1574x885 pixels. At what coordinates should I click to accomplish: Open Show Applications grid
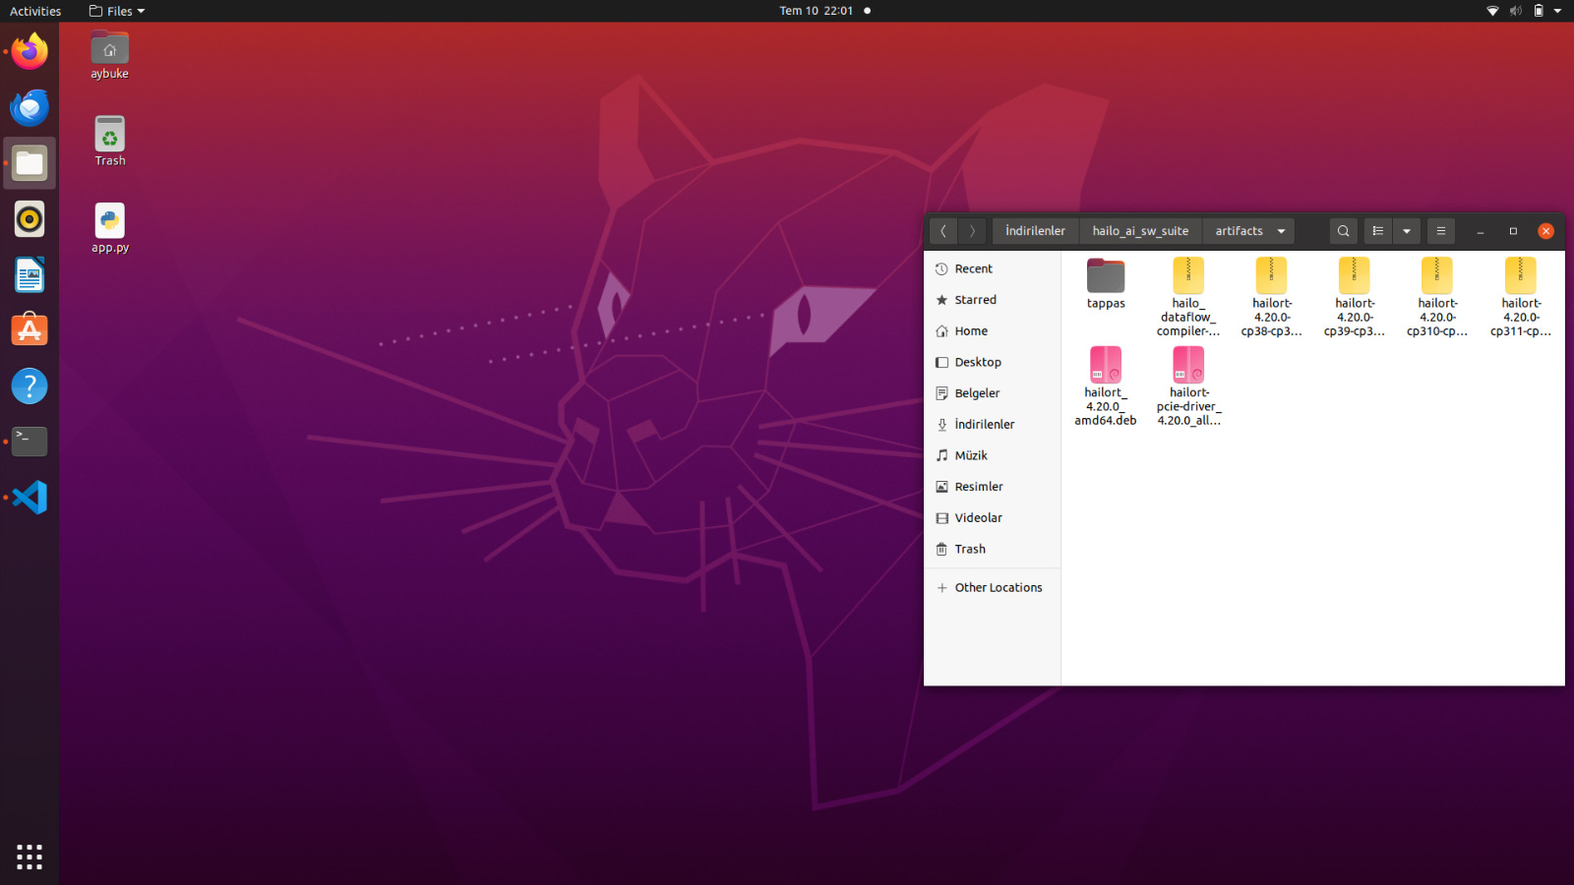point(30,856)
